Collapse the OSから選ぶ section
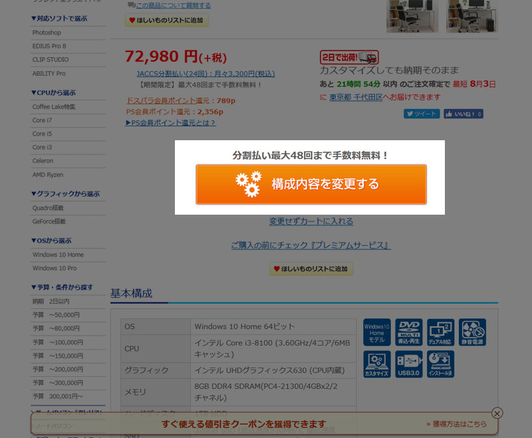The height and width of the screenshot is (438, 532). tap(51, 241)
